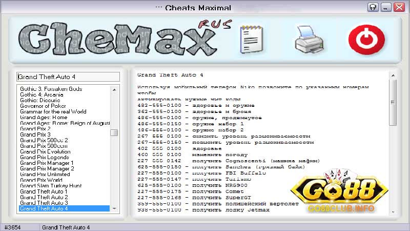
Task: Click cheat text scroll down arrow
Action: coord(393,212)
